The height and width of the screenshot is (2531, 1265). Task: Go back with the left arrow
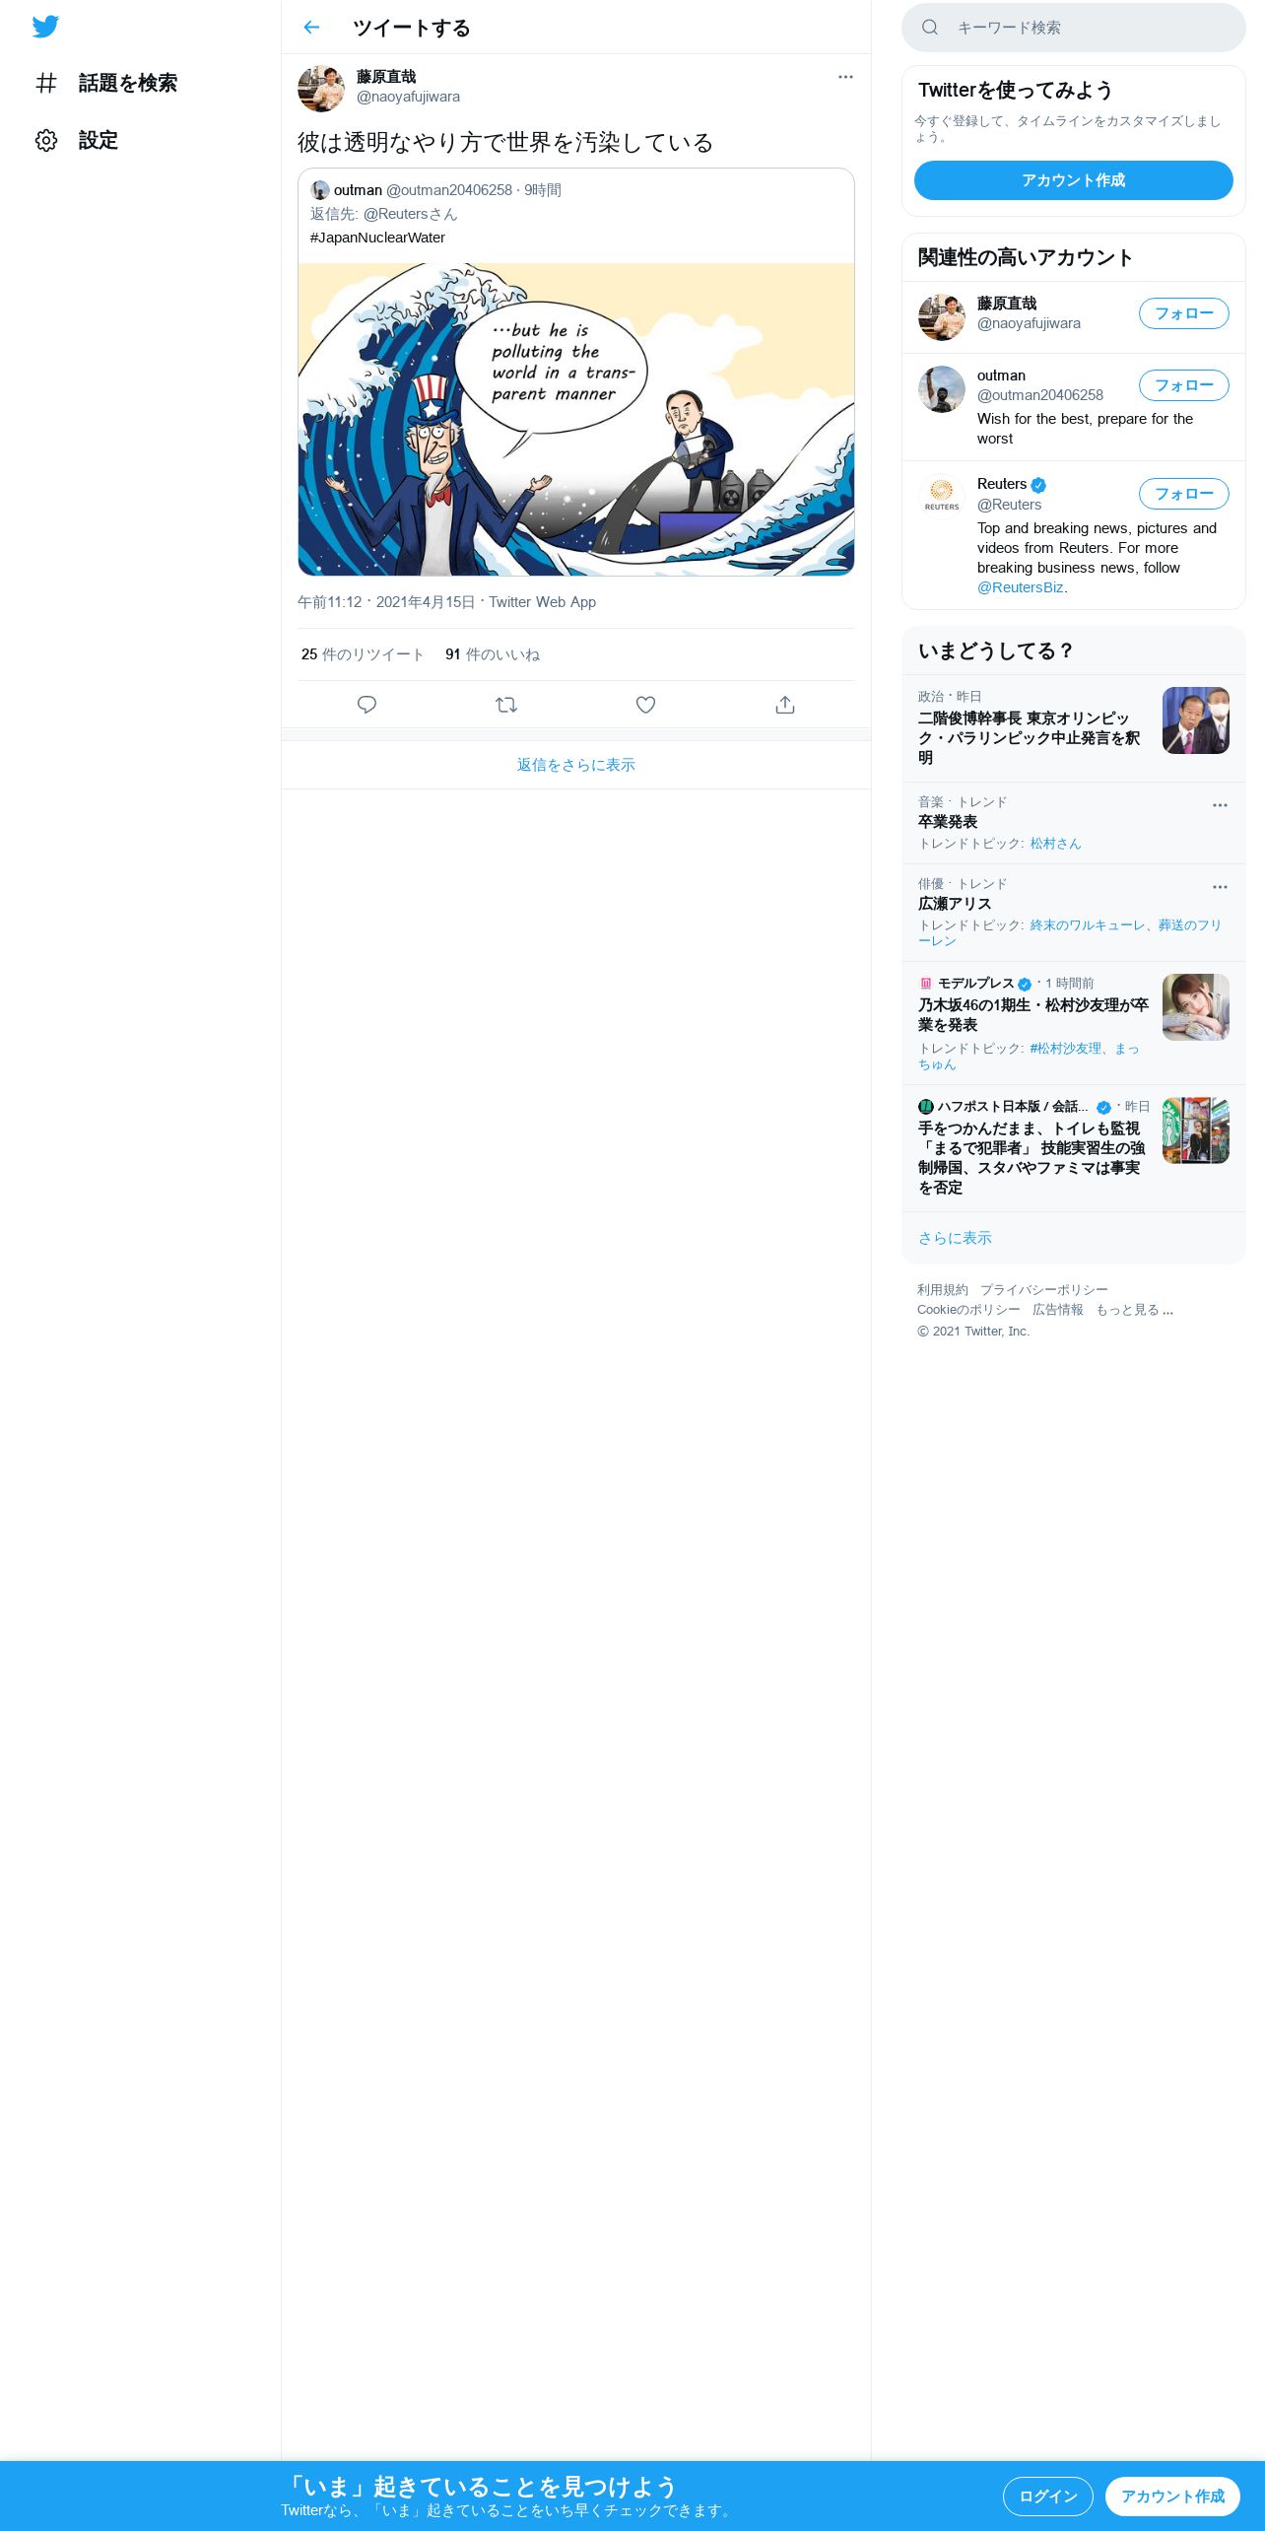click(x=311, y=28)
